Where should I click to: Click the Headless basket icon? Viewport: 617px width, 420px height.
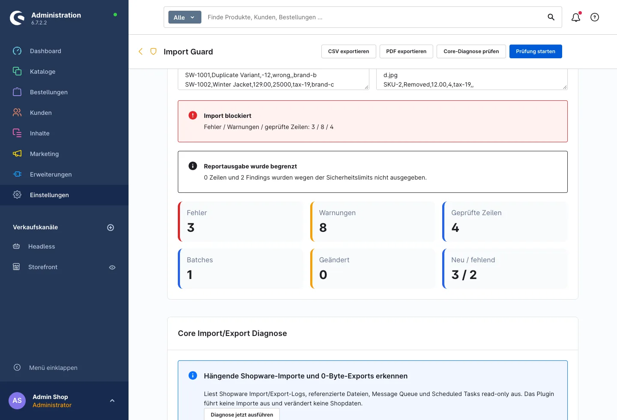click(x=16, y=246)
